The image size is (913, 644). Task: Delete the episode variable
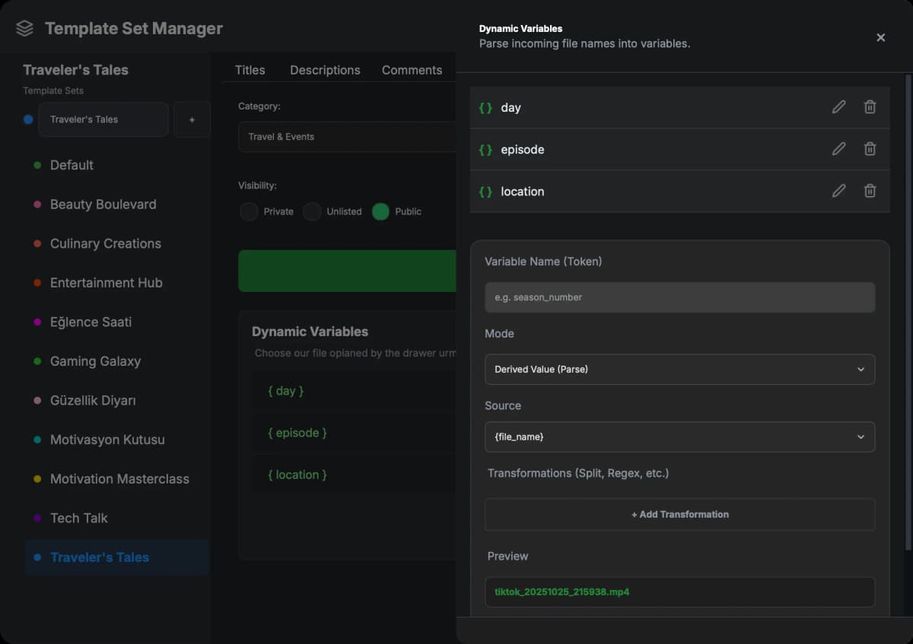pyautogui.click(x=870, y=149)
